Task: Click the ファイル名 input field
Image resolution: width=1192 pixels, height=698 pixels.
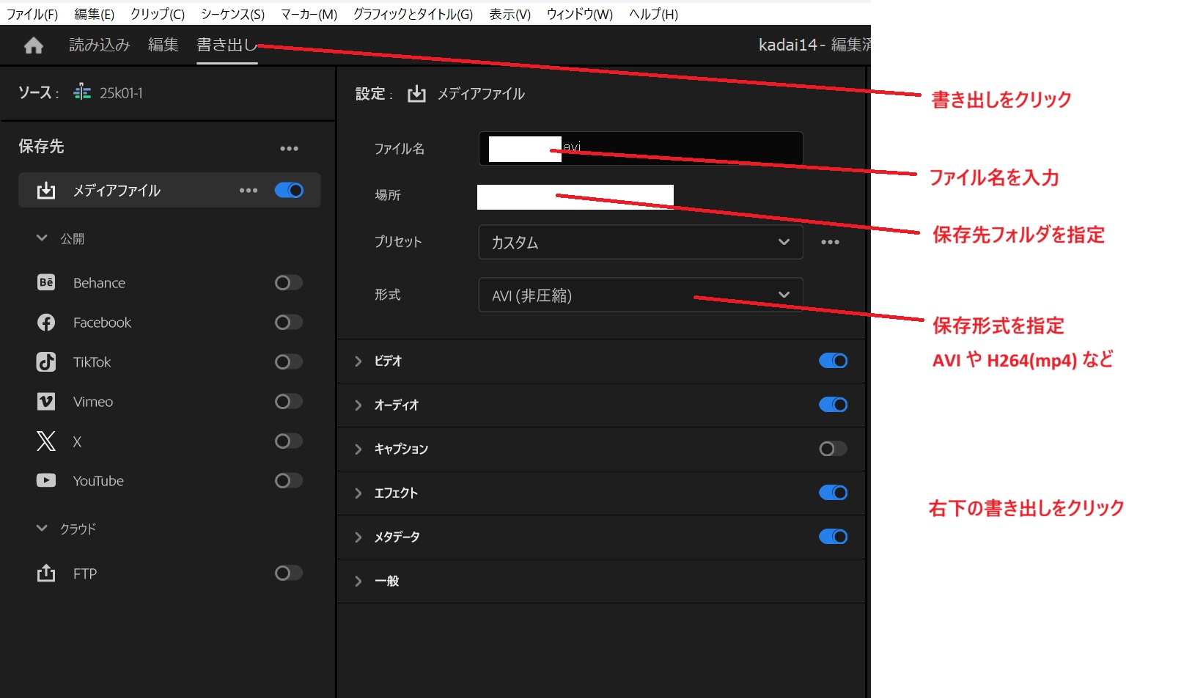Action: (x=682, y=149)
